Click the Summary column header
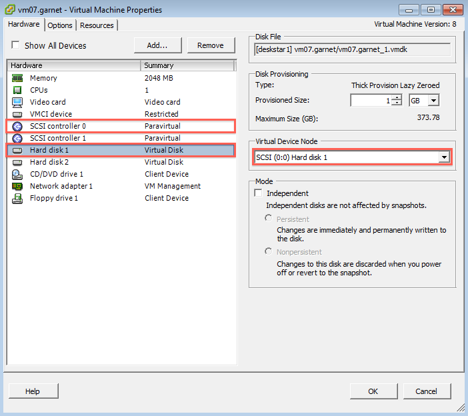 187,65
